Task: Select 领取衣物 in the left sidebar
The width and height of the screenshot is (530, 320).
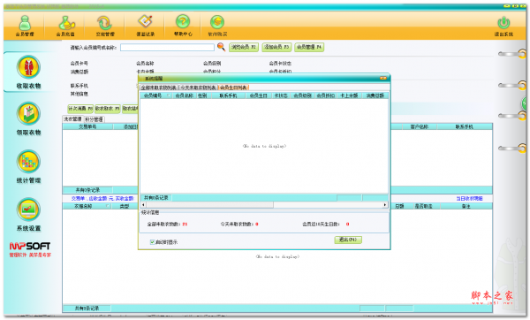Action: tap(29, 118)
